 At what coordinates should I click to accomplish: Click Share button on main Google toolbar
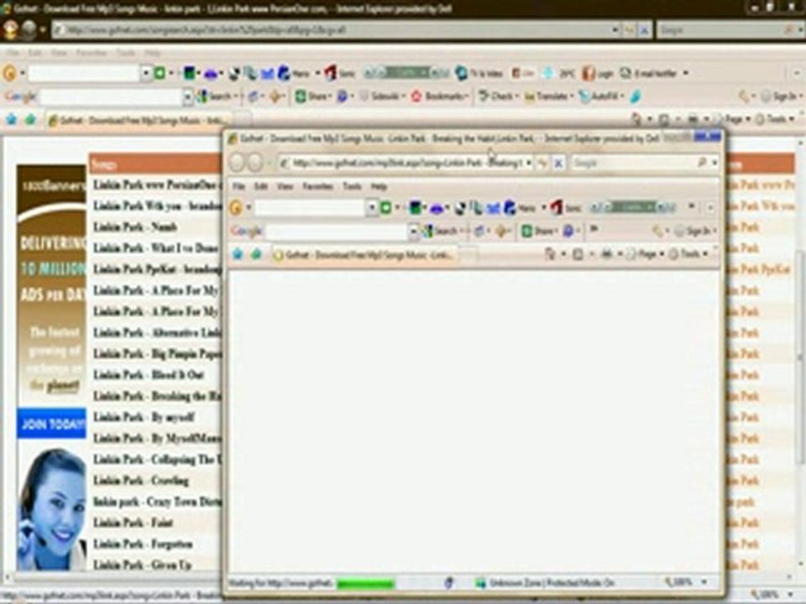[312, 96]
